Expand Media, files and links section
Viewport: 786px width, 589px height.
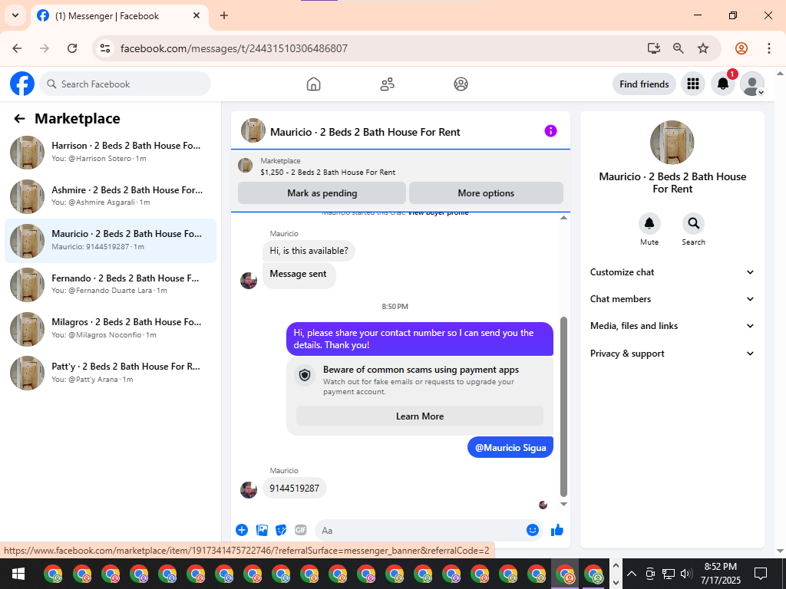(672, 326)
